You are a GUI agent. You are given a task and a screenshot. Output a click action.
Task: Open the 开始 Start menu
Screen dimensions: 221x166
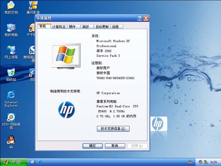pyautogui.click(x=14, y=162)
